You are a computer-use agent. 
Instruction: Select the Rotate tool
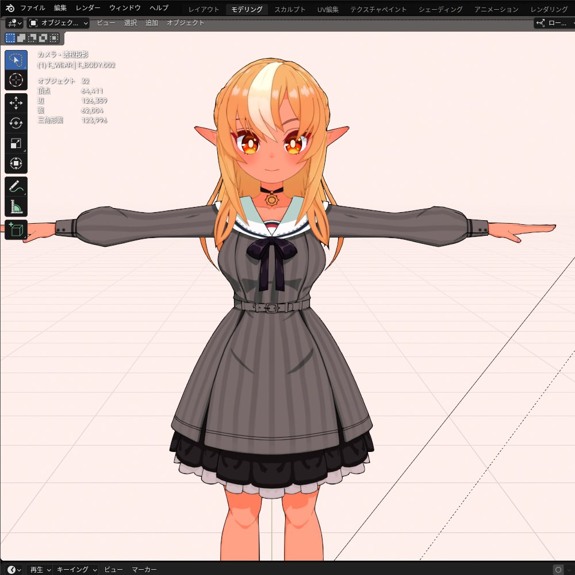[16, 123]
